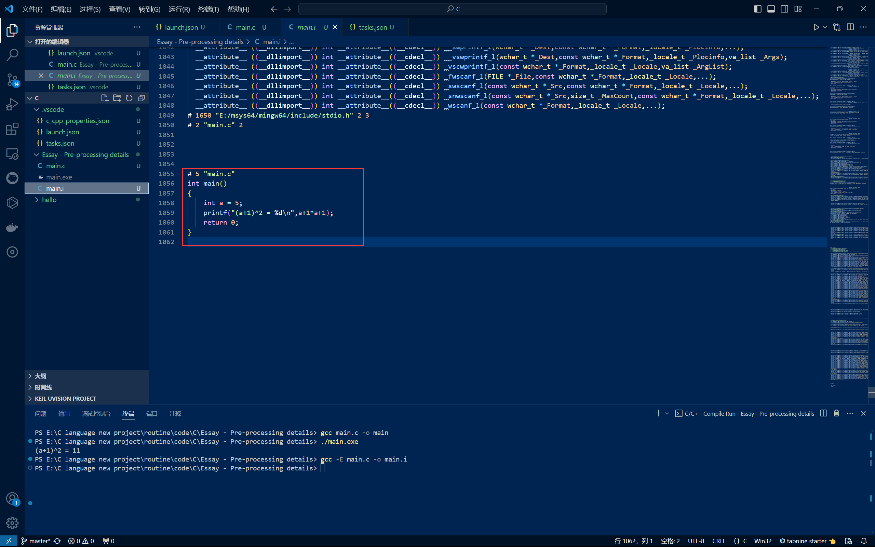This screenshot has width=875, height=547.
Task: Open Accounts menu in activity bar
Action: (12, 498)
